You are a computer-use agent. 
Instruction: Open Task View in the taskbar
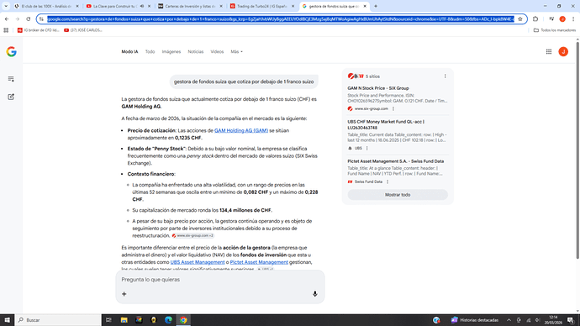pyautogui.click(x=108, y=320)
